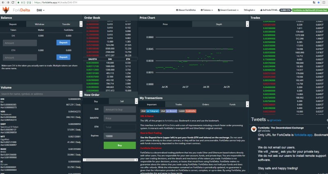Click the secure connection padlock icon
The image size is (328, 174).
coord(18,2)
